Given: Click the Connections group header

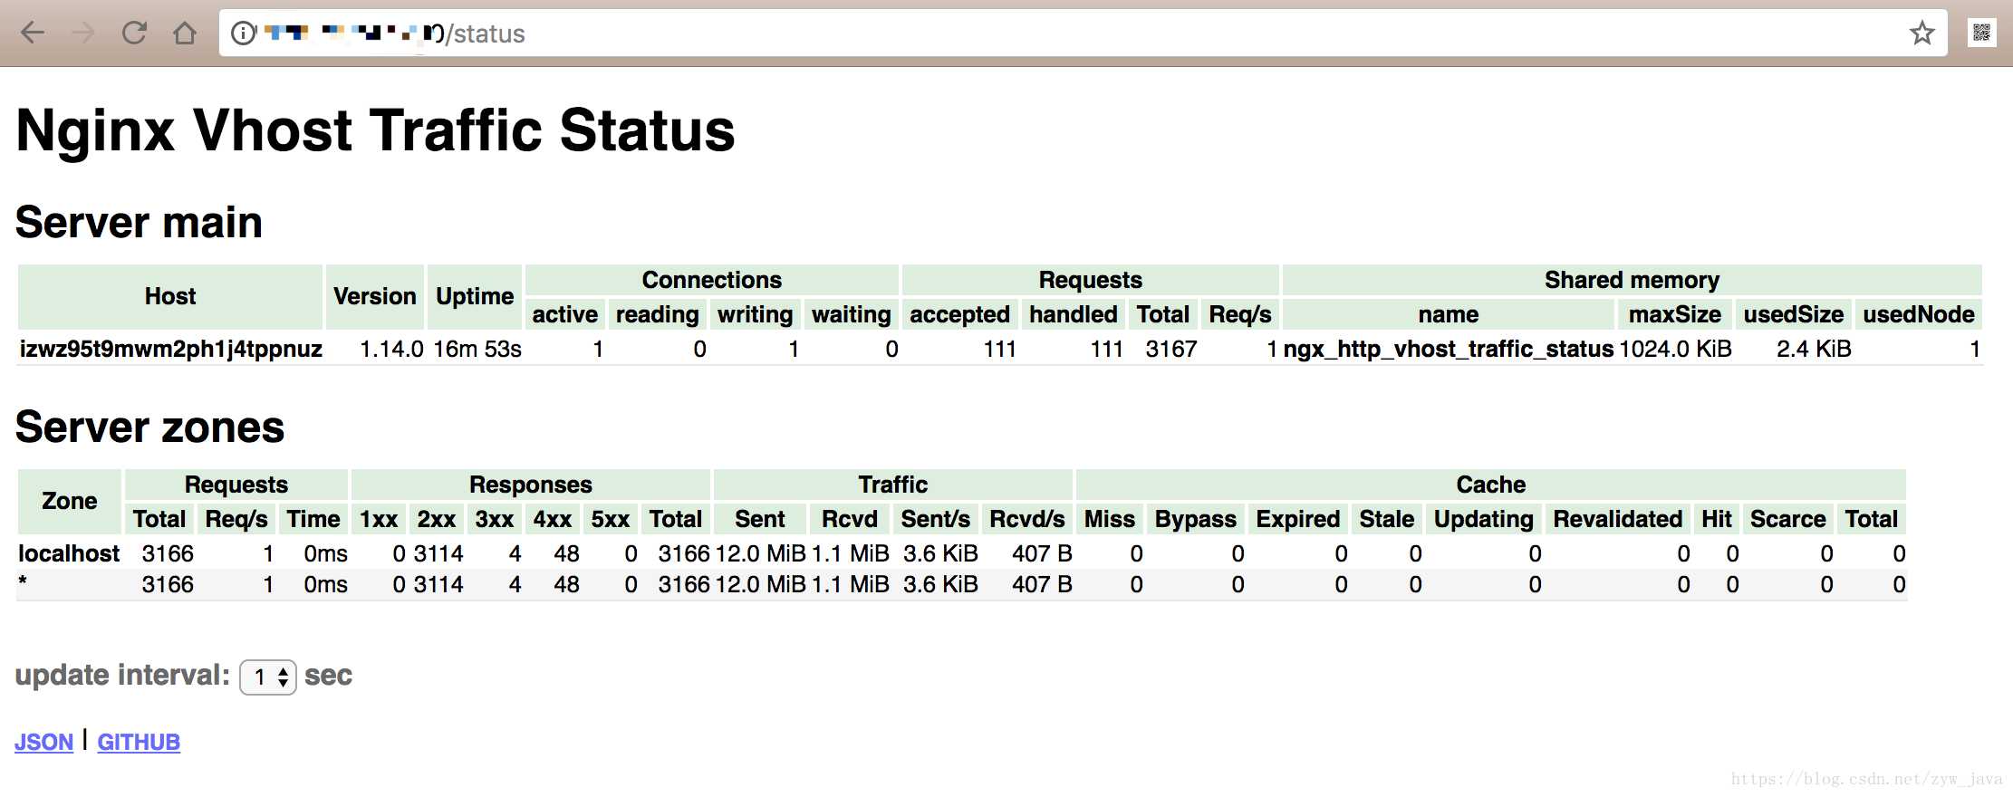Looking at the screenshot, I should coord(712,280).
